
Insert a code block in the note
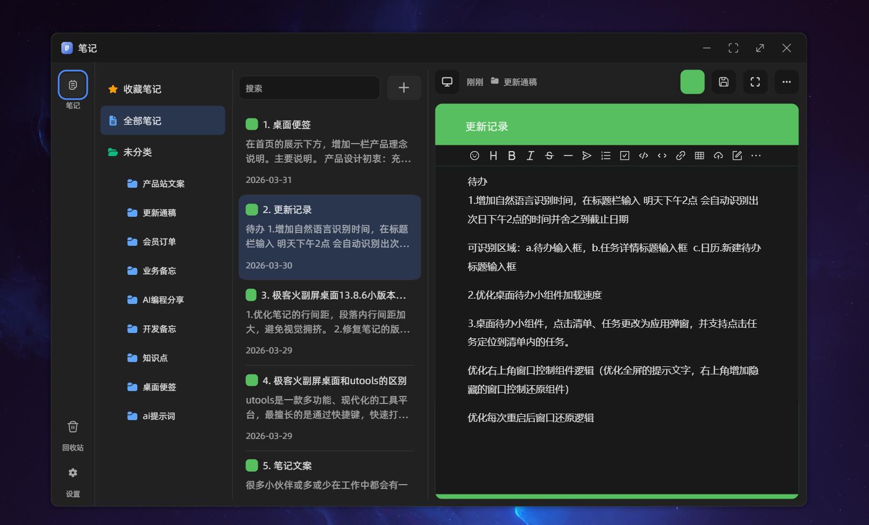(x=643, y=155)
